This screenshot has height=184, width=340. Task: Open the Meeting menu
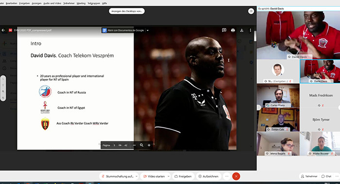point(81,3)
